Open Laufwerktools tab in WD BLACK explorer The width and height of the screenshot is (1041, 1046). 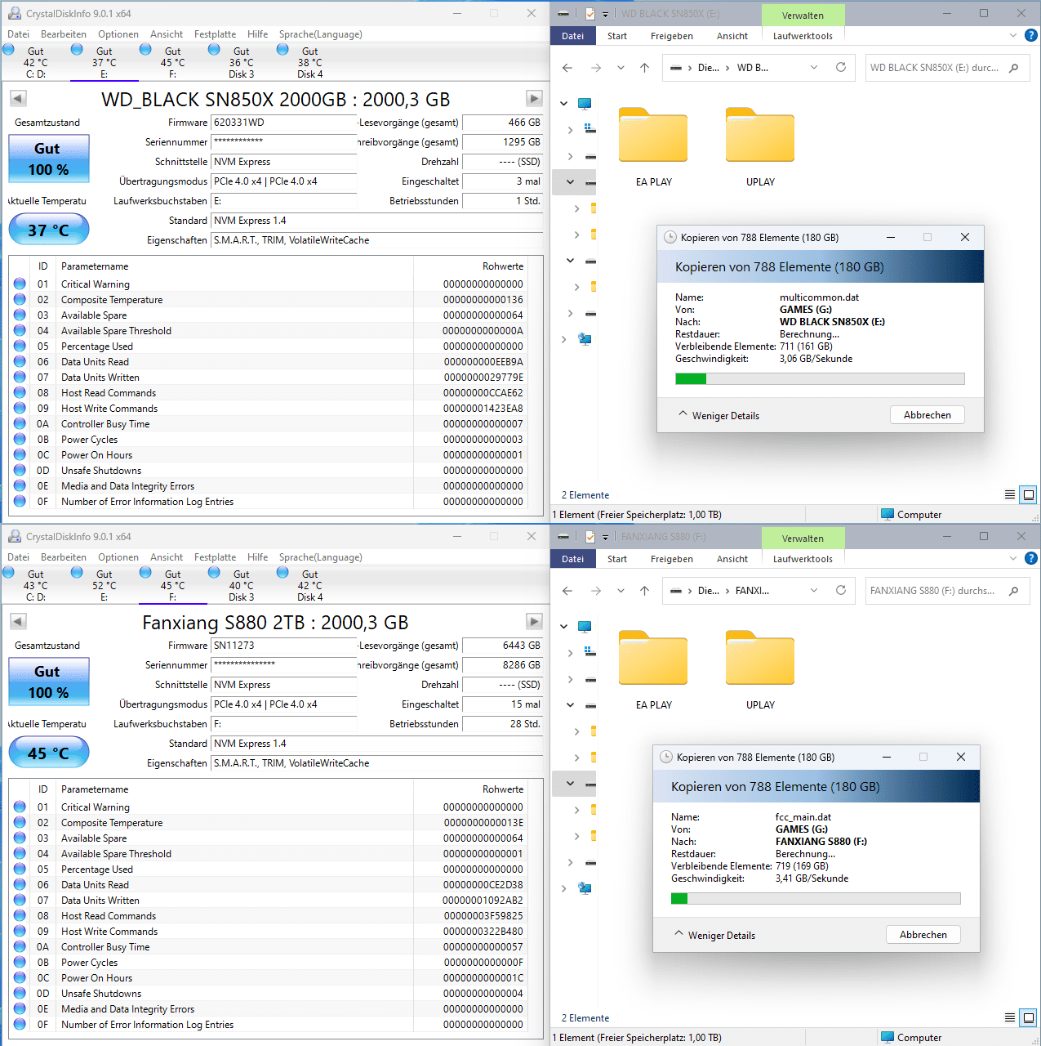click(x=803, y=36)
